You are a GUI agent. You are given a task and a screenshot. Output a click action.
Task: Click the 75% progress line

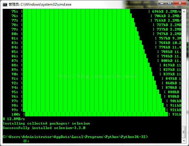point(96,11)
